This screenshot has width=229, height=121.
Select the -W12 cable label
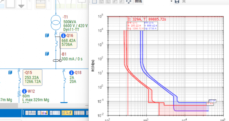31,91
